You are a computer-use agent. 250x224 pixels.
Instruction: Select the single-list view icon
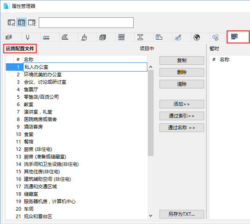click(11, 22)
